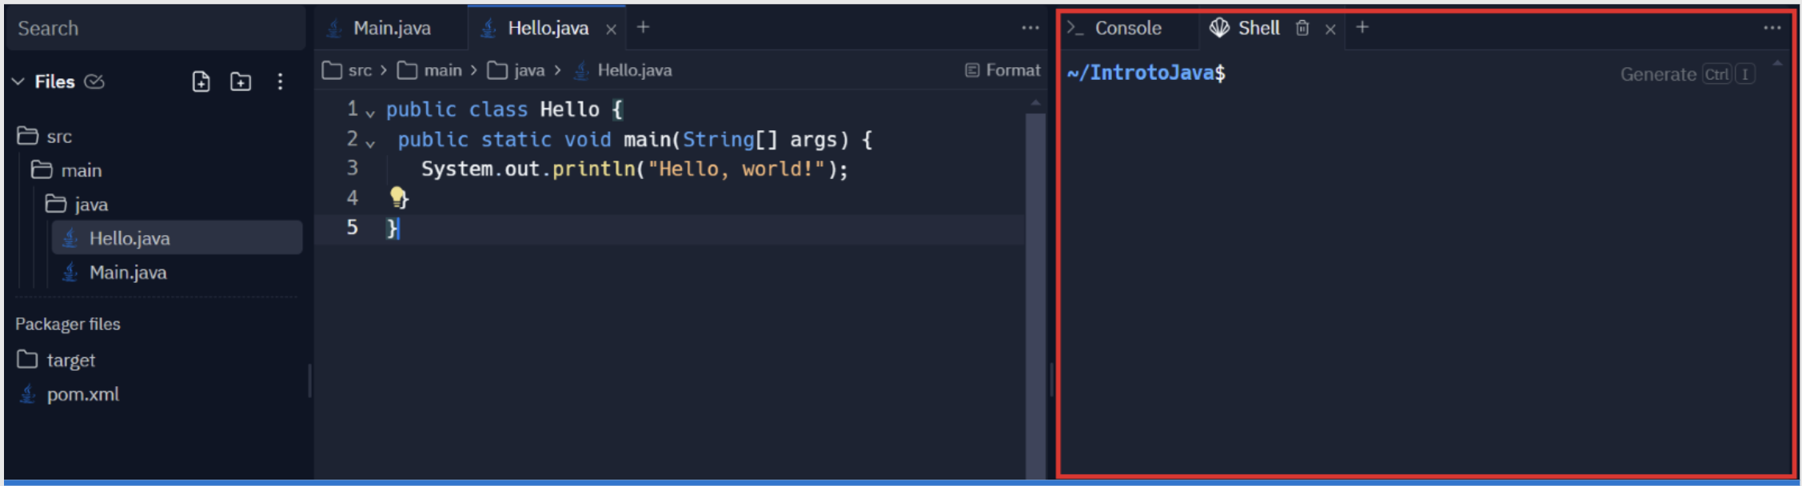Open the Files panel three-dot menu
The width and height of the screenshot is (1802, 486).
[280, 82]
